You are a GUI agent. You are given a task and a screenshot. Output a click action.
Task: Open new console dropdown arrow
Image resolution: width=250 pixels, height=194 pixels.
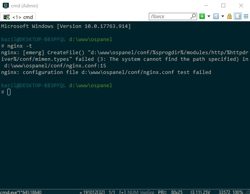click(x=209, y=16)
